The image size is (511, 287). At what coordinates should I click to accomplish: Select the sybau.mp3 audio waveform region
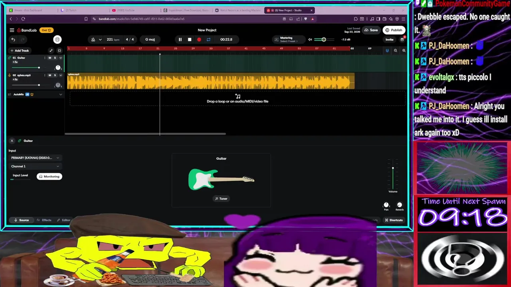point(211,82)
